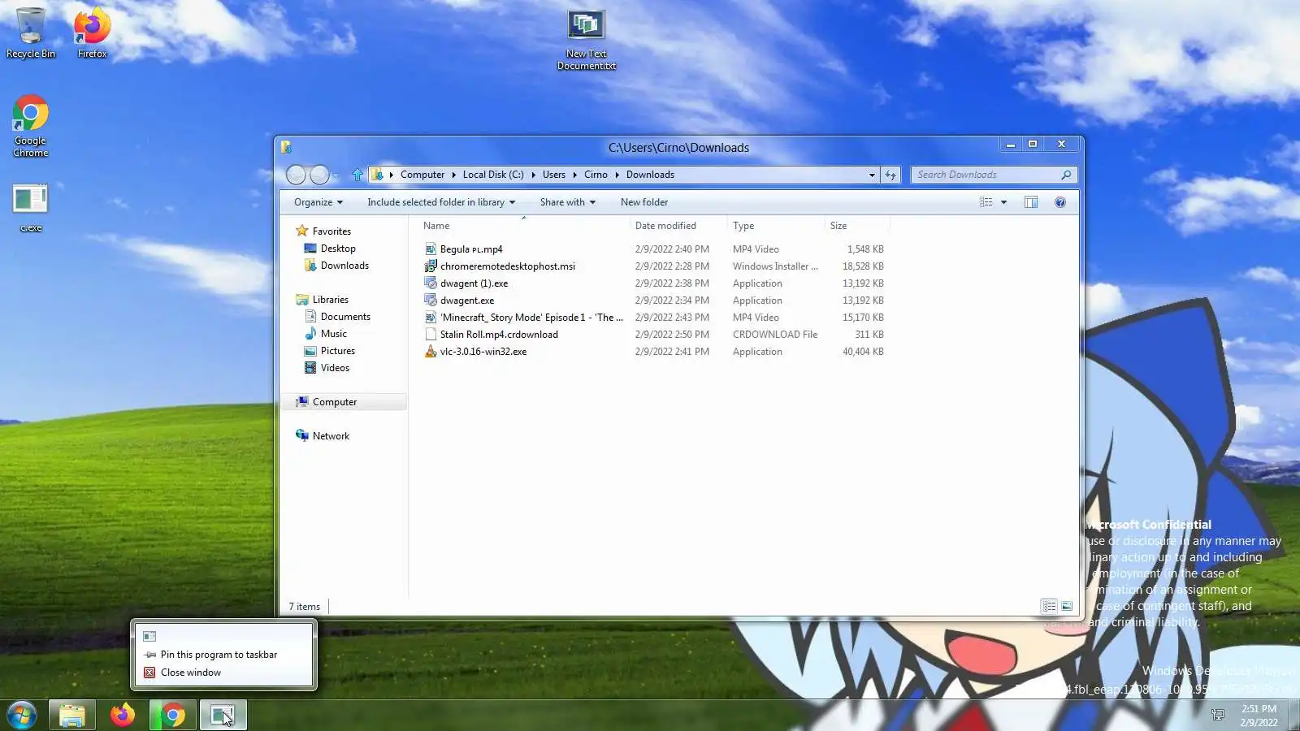Image resolution: width=1300 pixels, height=731 pixels.
Task: Switch to Chrome on the taskbar
Action: click(x=172, y=716)
